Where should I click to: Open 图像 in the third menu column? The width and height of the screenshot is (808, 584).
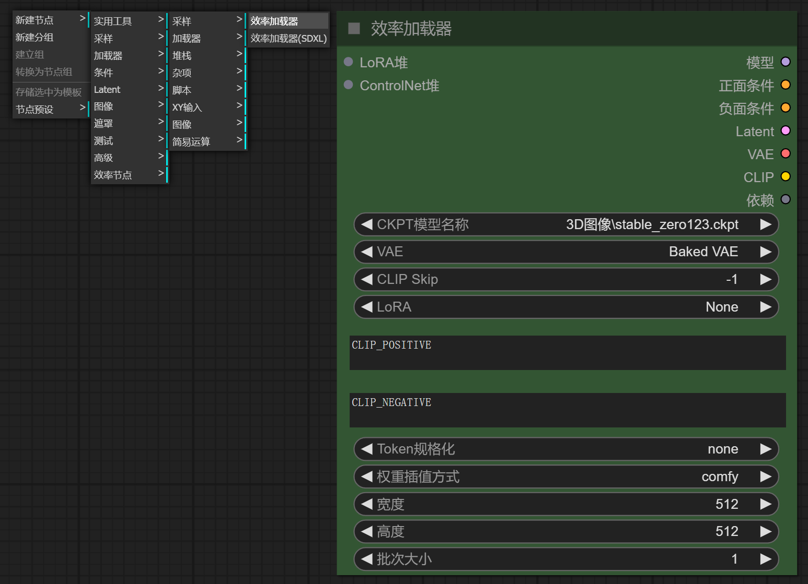[207, 124]
